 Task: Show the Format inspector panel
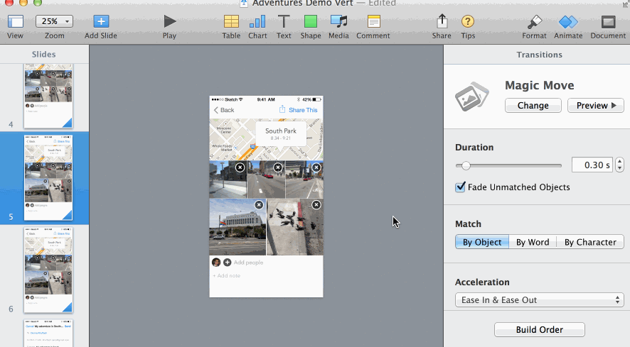[x=535, y=22]
